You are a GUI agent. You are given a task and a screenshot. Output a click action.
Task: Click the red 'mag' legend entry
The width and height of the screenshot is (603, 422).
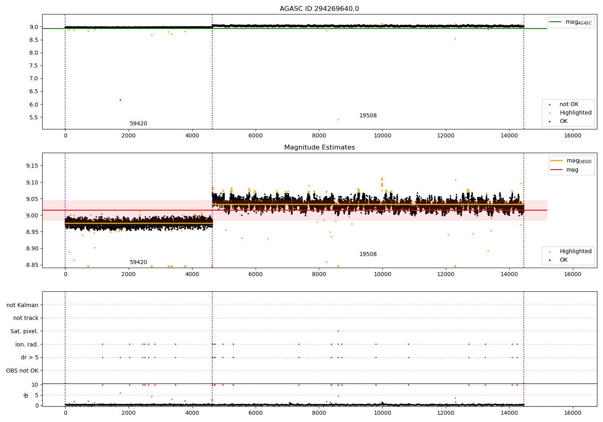pos(564,170)
